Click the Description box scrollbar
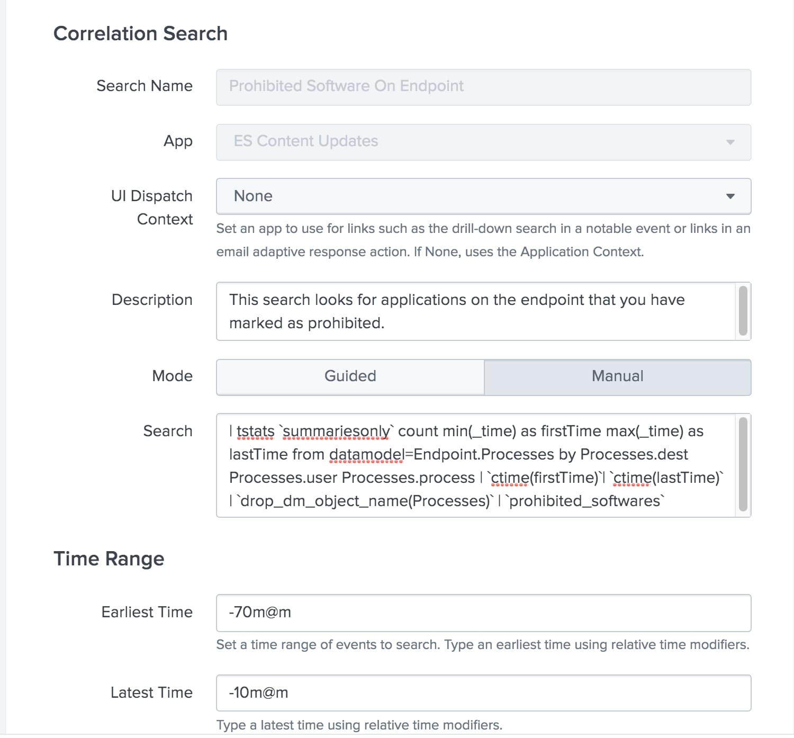 (x=743, y=311)
